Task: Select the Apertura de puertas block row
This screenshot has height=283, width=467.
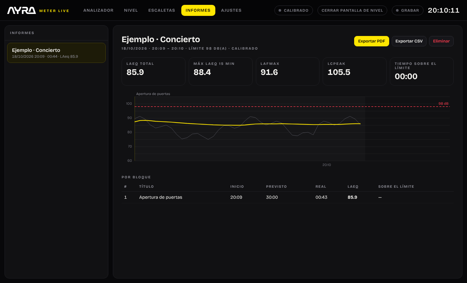Action: [288, 197]
